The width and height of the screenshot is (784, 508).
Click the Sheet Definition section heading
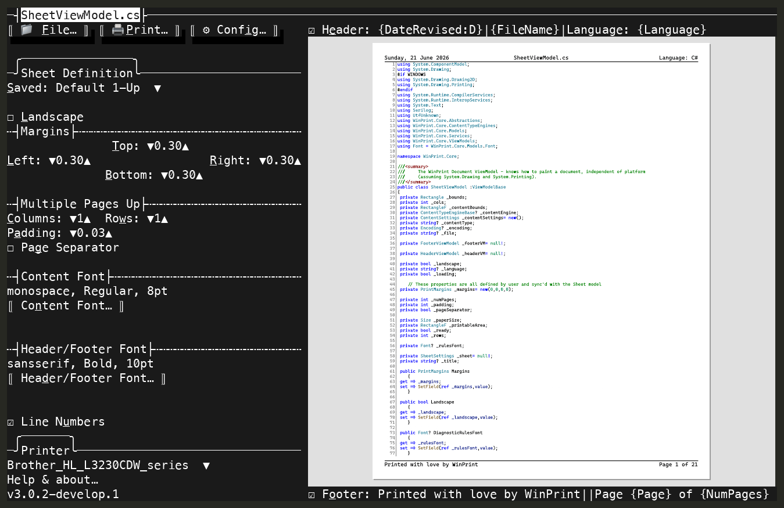[77, 74]
